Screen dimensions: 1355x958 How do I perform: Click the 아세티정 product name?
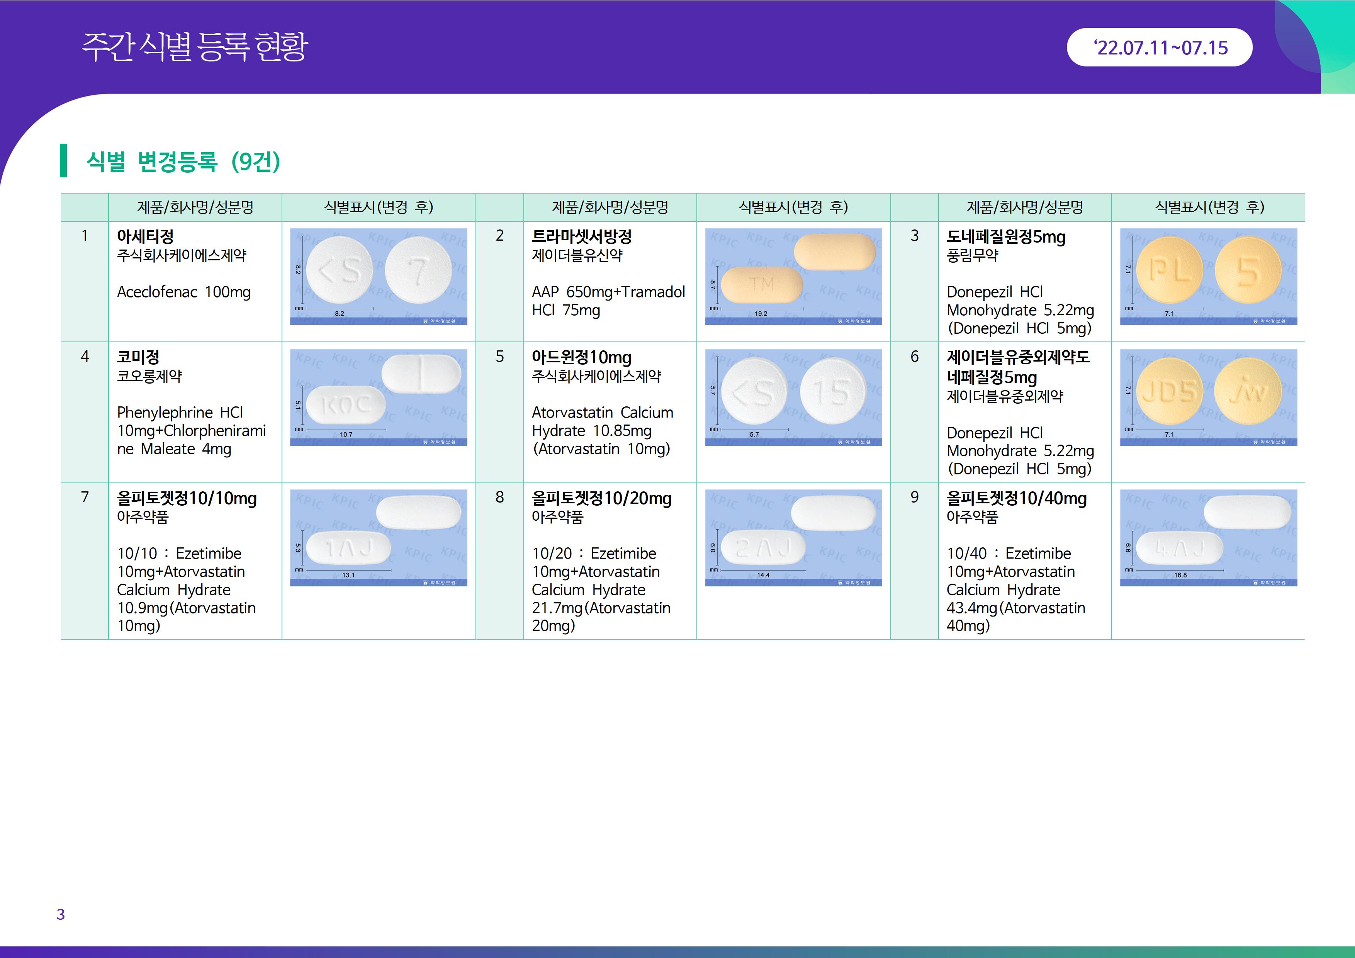click(145, 237)
